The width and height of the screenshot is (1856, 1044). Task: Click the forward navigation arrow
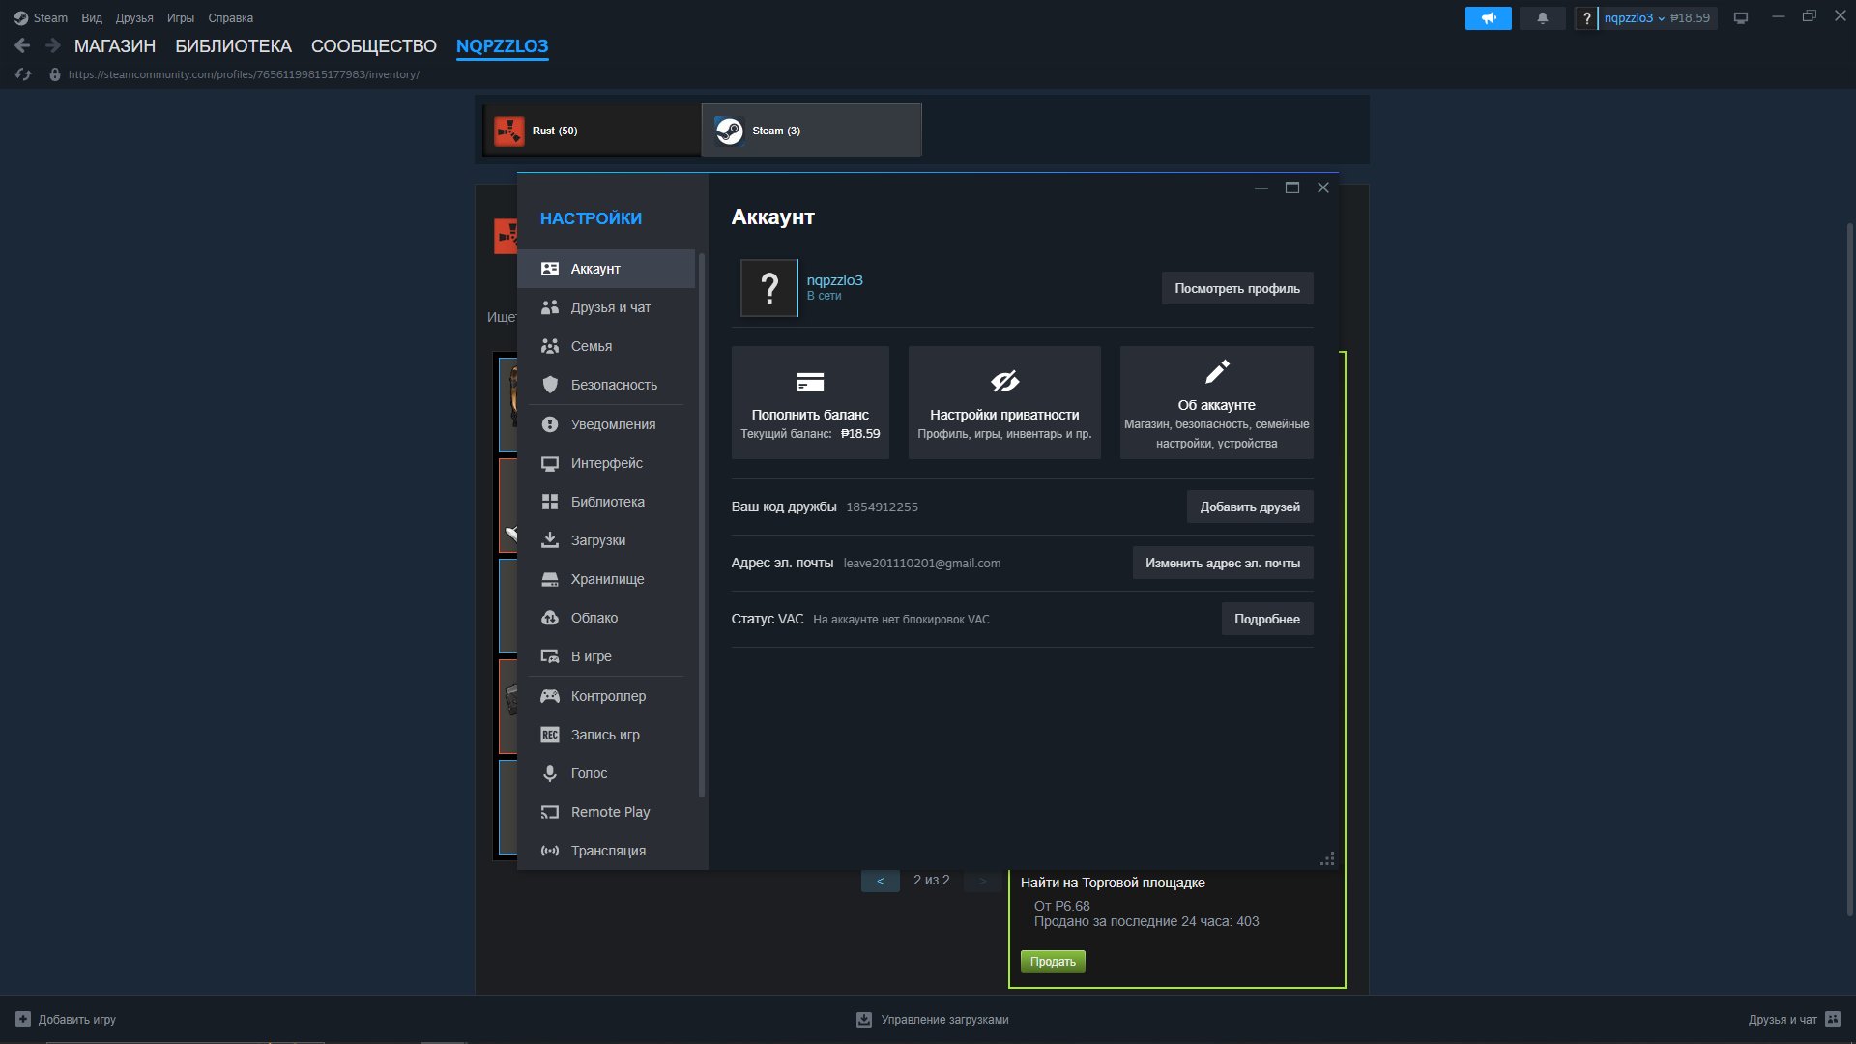tap(53, 45)
